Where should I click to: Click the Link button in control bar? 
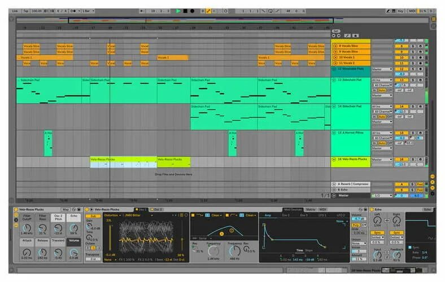coord(15,11)
